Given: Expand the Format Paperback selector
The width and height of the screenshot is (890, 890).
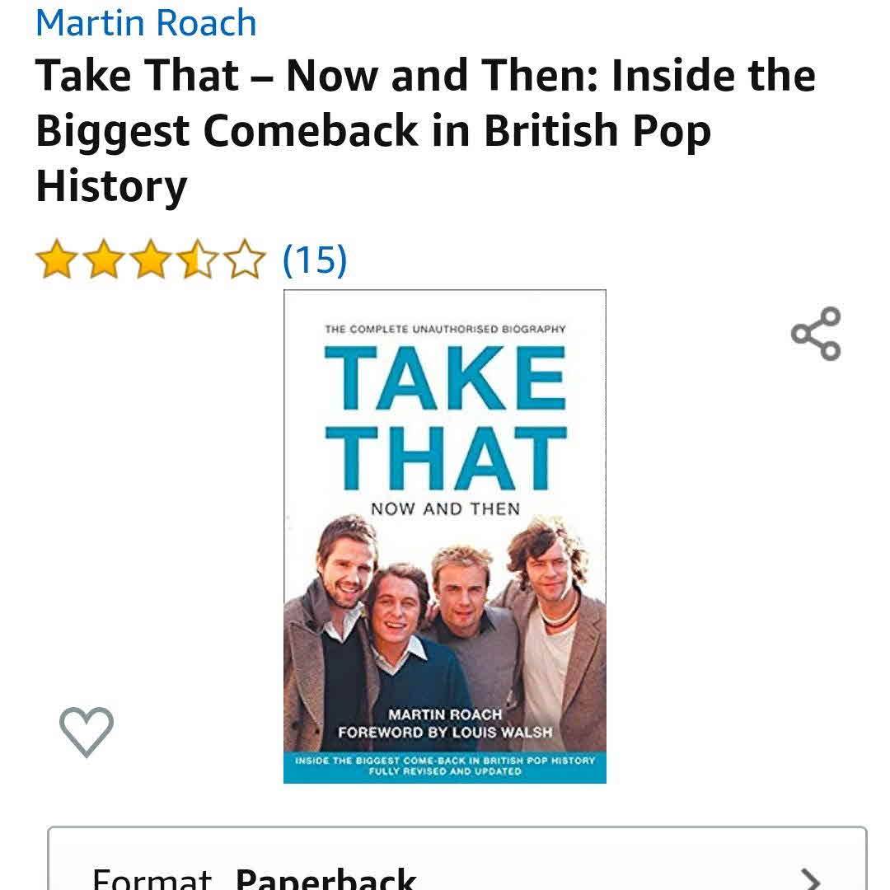Looking at the screenshot, I should tap(457, 858).
